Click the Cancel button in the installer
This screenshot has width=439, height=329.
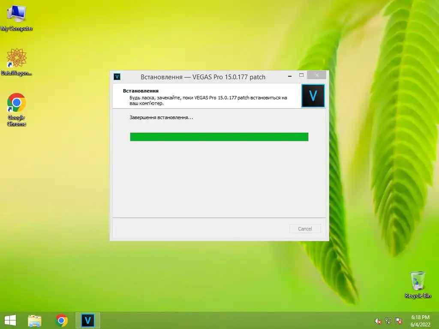coord(305,229)
